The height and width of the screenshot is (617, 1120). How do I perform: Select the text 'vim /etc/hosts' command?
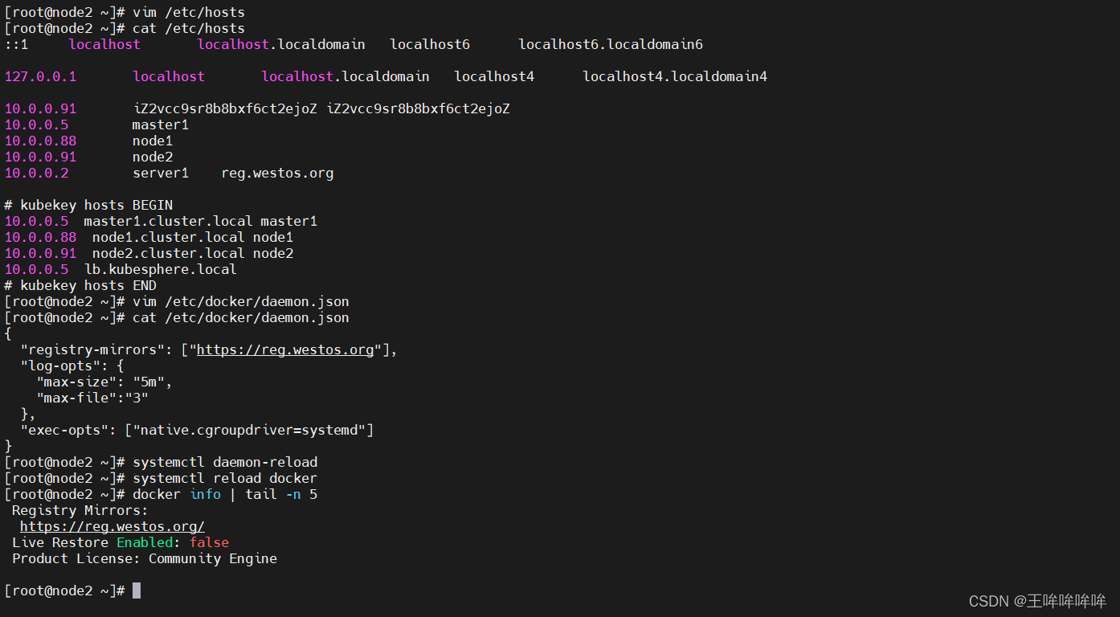click(x=189, y=12)
